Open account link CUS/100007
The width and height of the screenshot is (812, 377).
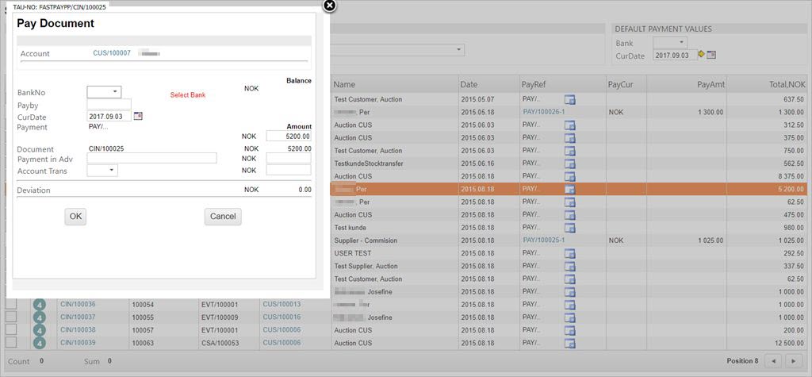pyautogui.click(x=112, y=53)
